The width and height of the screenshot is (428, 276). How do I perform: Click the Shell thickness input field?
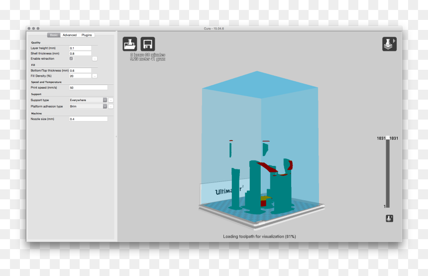(x=80, y=54)
